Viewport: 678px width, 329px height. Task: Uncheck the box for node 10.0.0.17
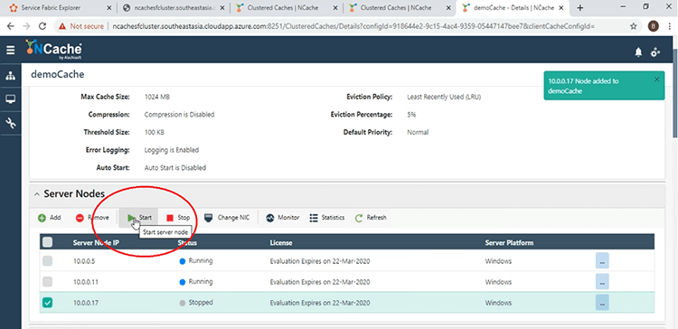tap(48, 303)
